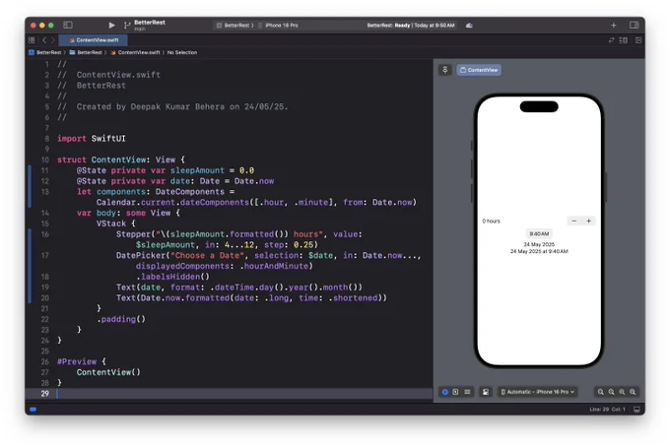Choose the iPhone 16 Pro run destination

[x=281, y=26]
